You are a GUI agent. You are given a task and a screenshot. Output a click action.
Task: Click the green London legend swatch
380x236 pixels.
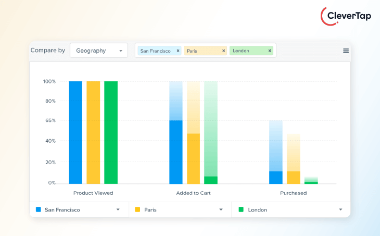click(240, 210)
